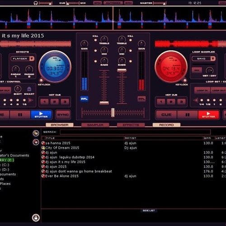Click the padlock icon at the browser bottom
Image resolution: width=226 pixels, height=226 pixels.
36,217
